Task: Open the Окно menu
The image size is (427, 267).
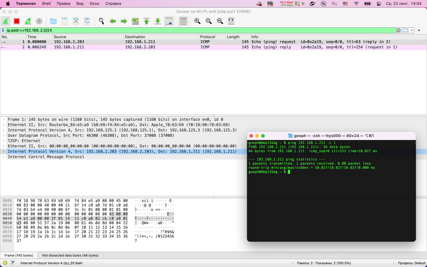Action: coord(94,4)
